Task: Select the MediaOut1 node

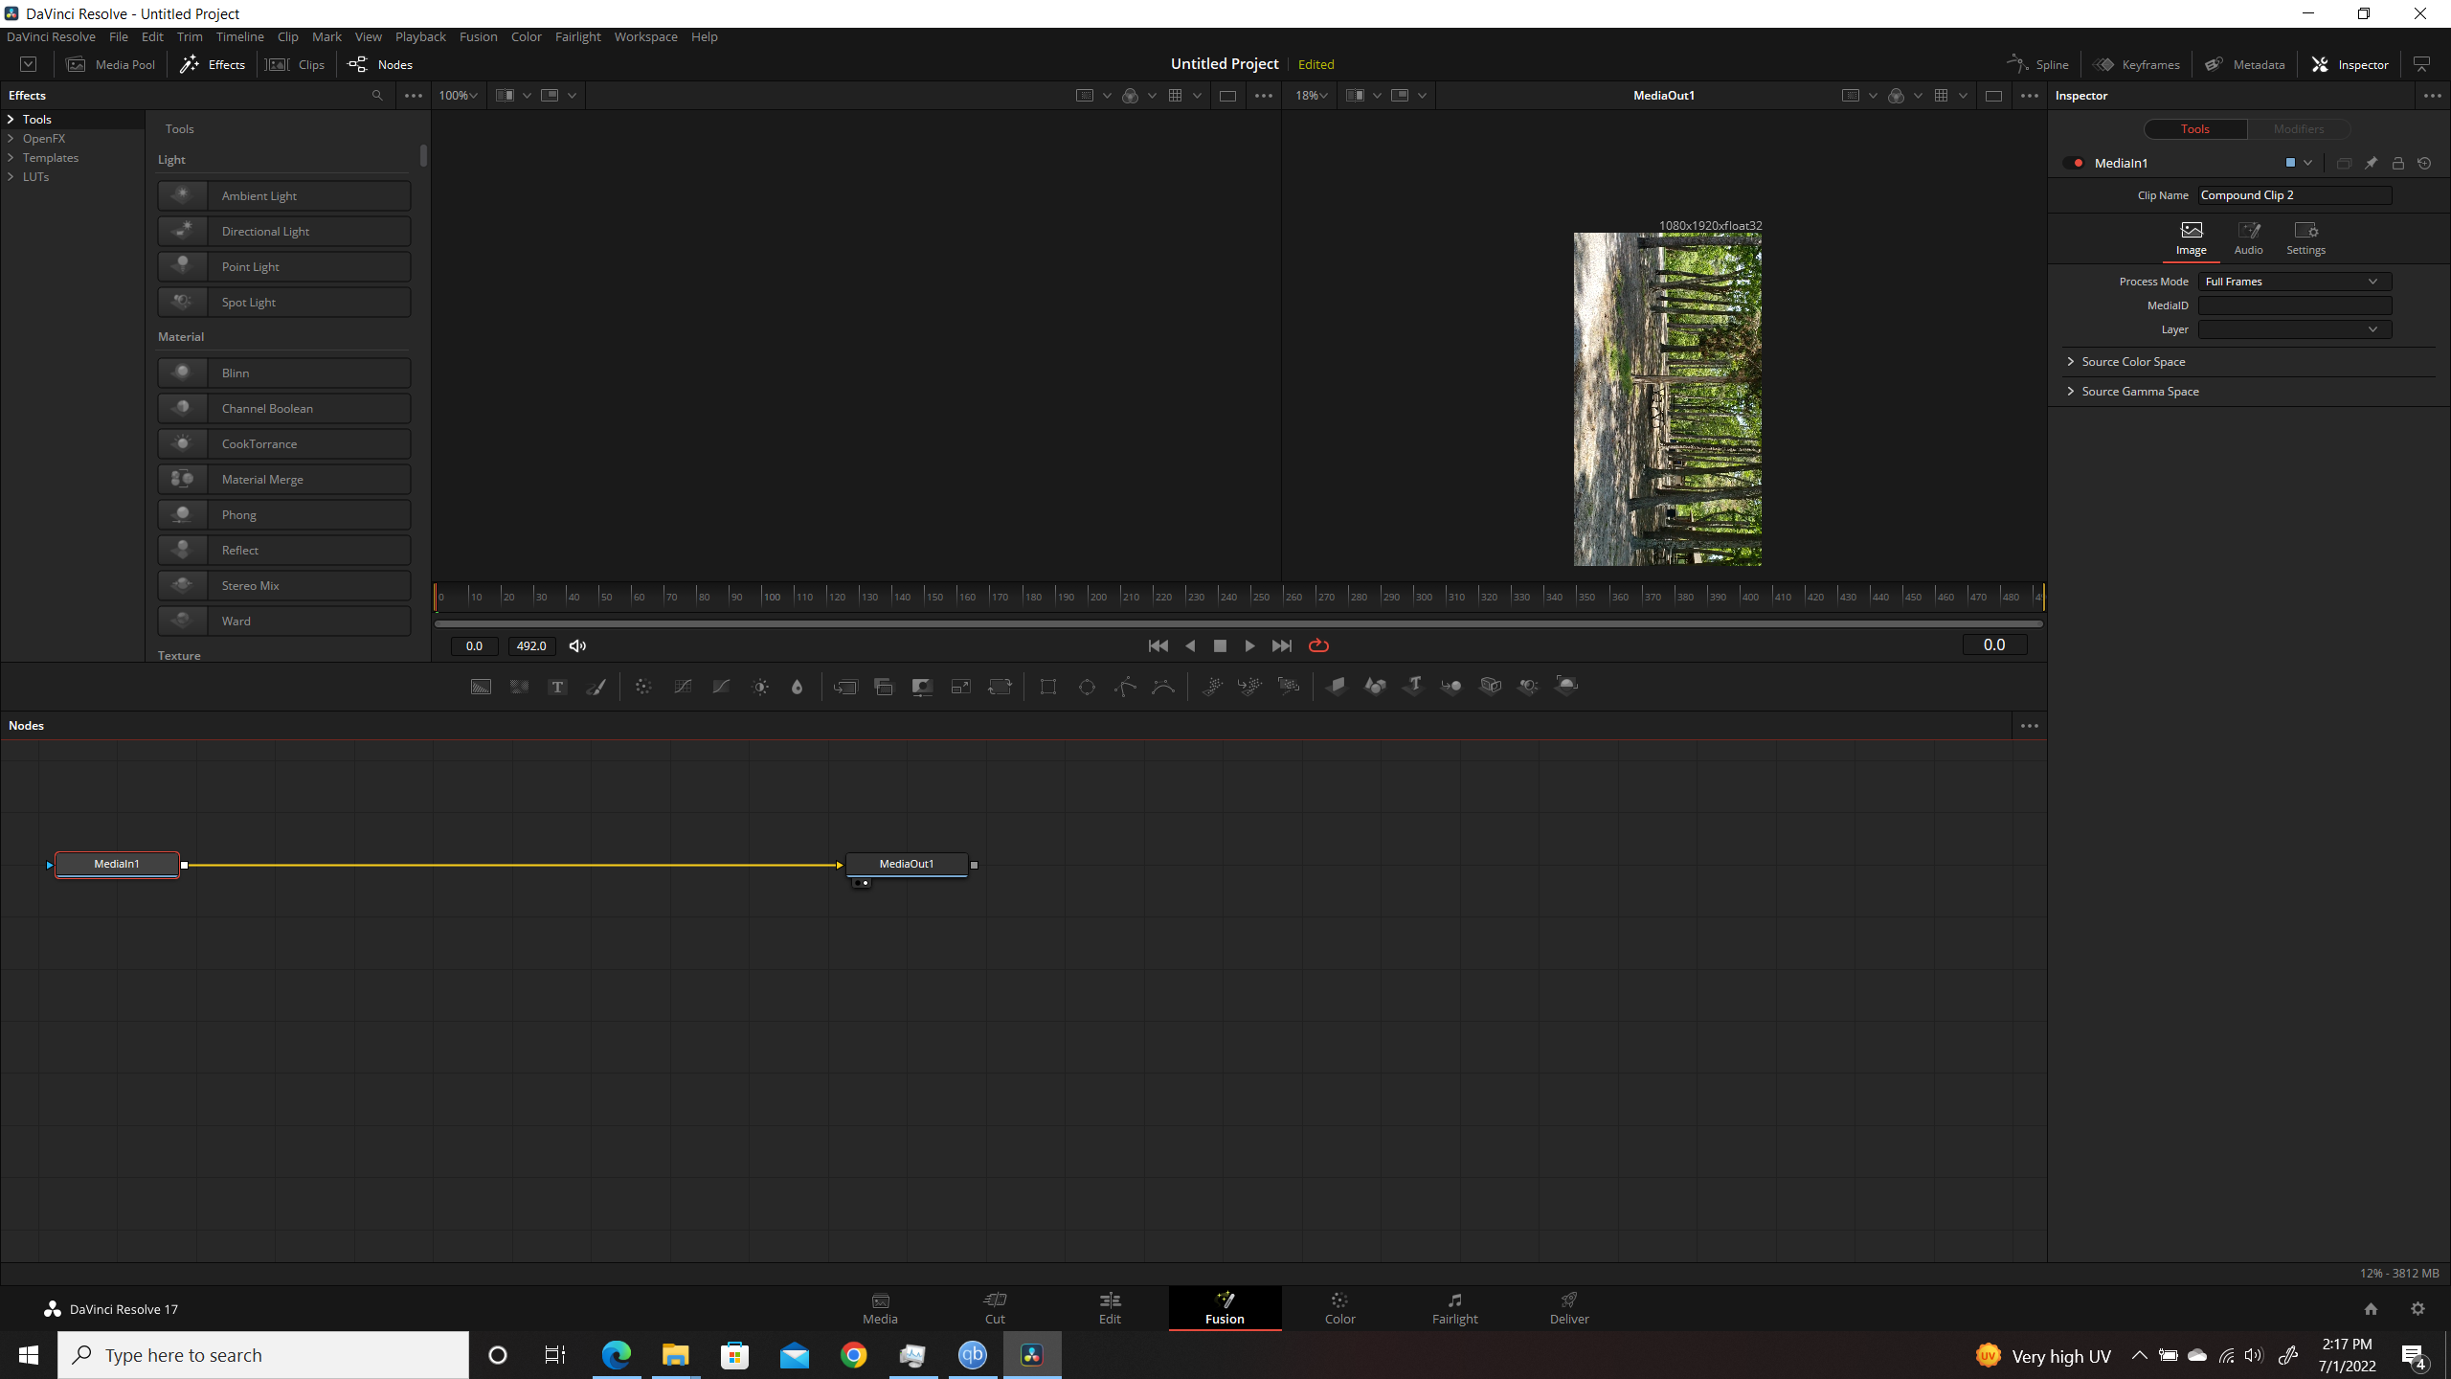Action: coord(907,864)
